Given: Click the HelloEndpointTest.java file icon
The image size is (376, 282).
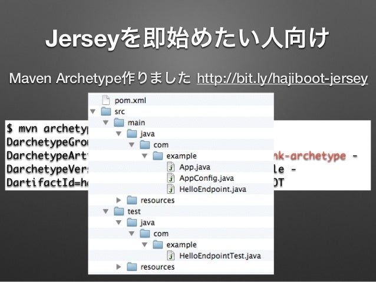Looking at the screenshot, I should 171,256.
